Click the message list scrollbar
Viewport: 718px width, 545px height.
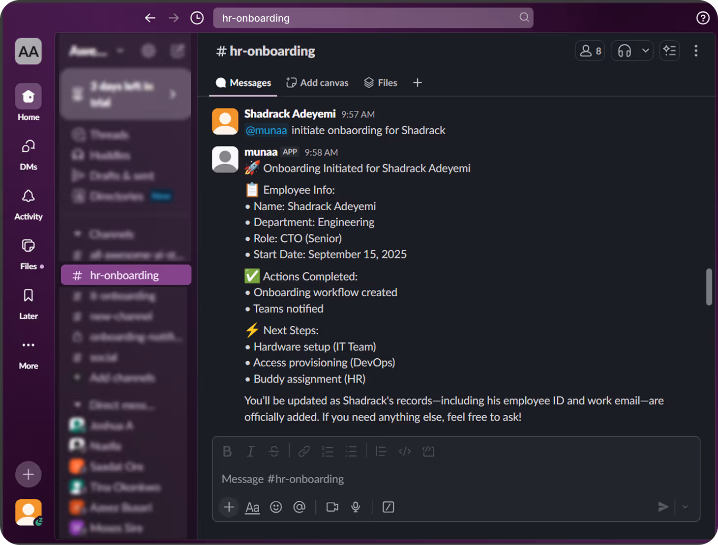point(709,287)
